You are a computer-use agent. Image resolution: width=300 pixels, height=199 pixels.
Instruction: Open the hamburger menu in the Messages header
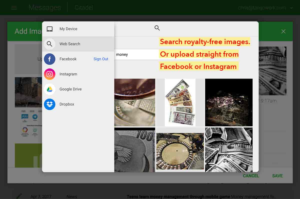14,8
